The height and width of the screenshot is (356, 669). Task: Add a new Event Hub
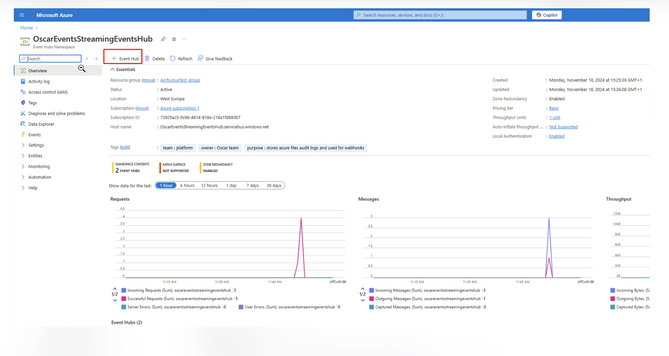point(125,58)
